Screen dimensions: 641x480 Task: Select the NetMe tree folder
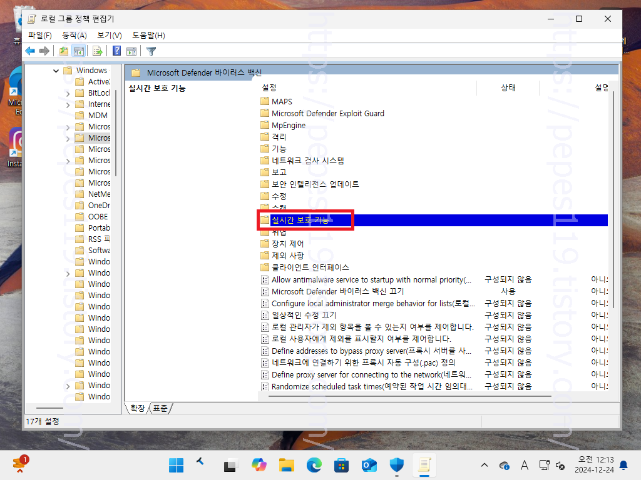coord(93,194)
